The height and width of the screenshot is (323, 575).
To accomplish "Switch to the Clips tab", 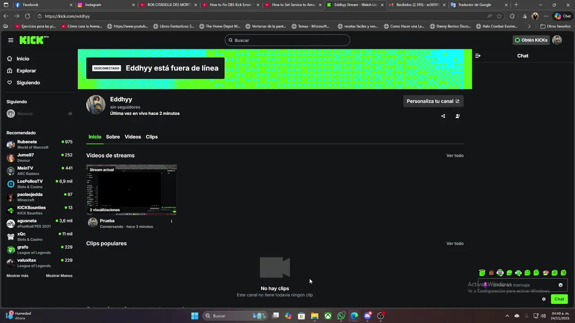I will [152, 137].
